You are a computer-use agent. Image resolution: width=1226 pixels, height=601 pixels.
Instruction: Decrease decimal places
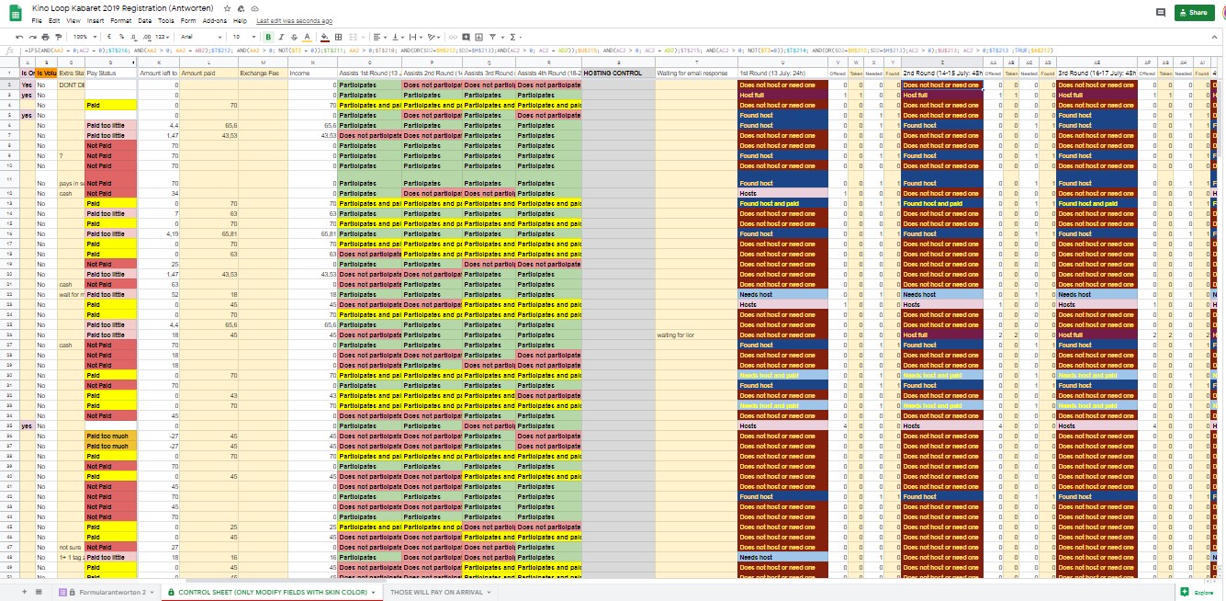[133, 37]
